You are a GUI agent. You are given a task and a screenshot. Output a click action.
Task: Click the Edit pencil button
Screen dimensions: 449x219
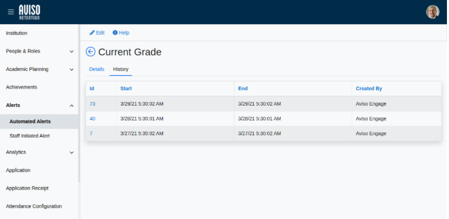(97, 33)
